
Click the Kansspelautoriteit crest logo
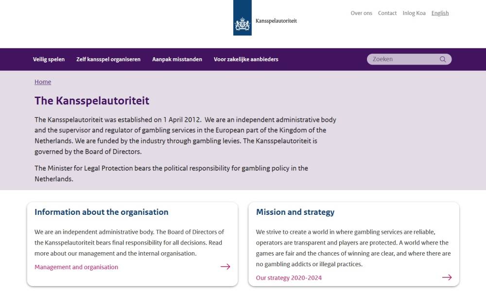point(242,23)
